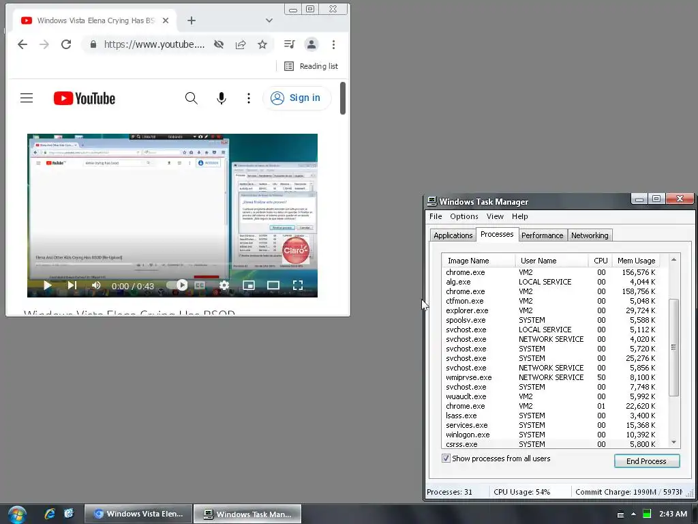Open Task Manager File menu
This screenshot has width=698, height=524.
pyautogui.click(x=436, y=216)
